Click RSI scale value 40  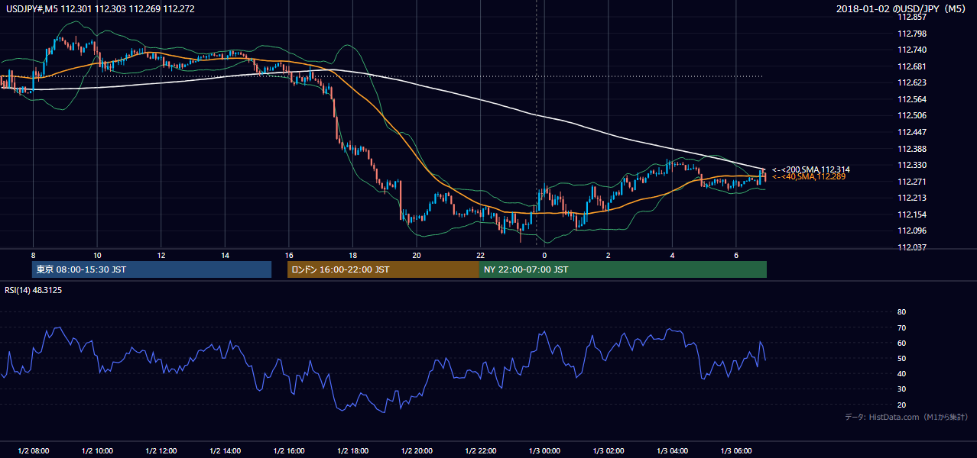coord(902,373)
